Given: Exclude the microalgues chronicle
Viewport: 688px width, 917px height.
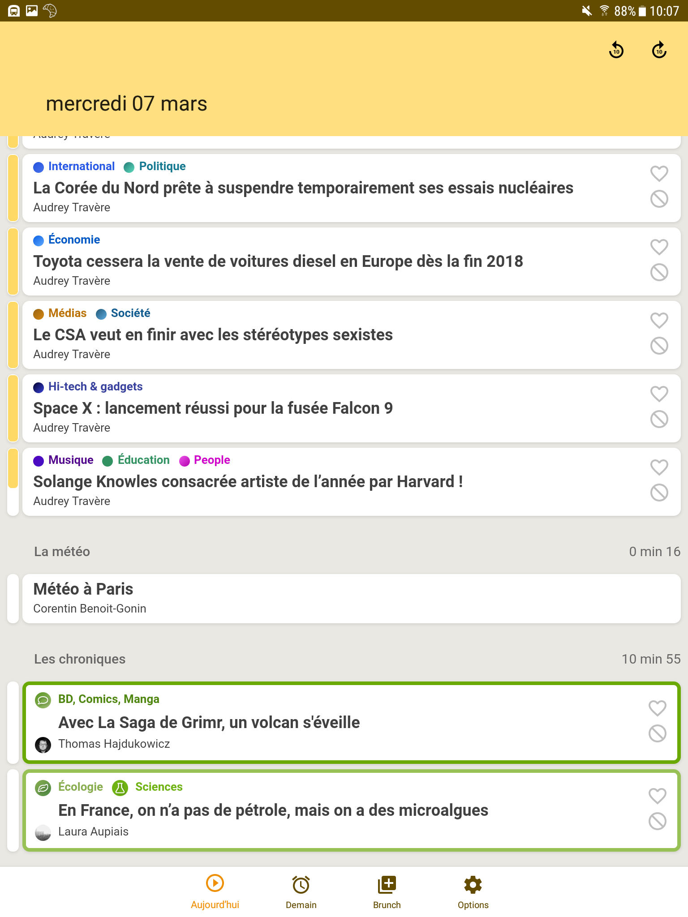Looking at the screenshot, I should click(x=657, y=821).
